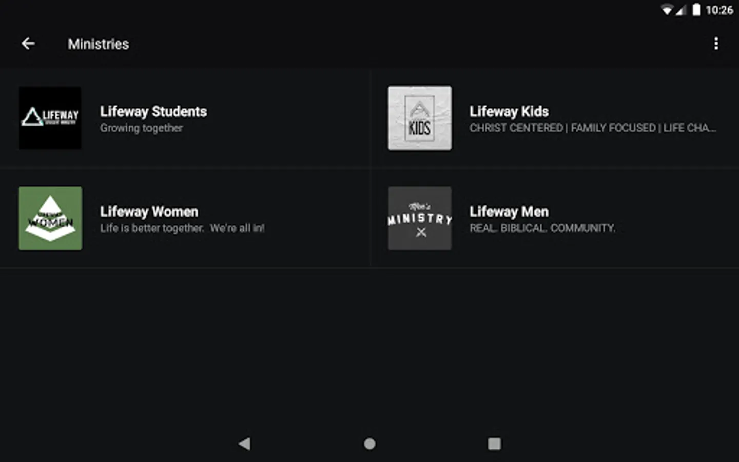Select the Lifeway Men title

[x=509, y=211]
